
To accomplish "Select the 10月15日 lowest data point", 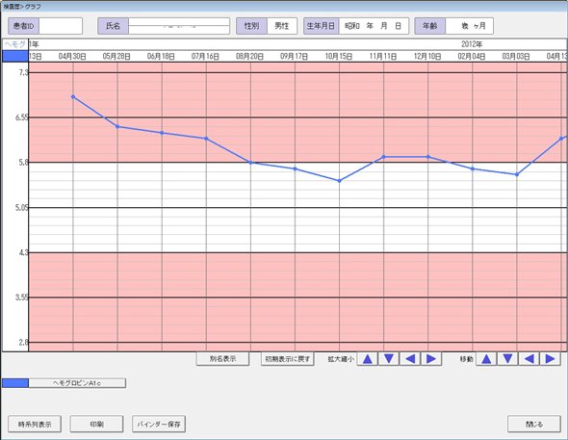I will click(340, 181).
